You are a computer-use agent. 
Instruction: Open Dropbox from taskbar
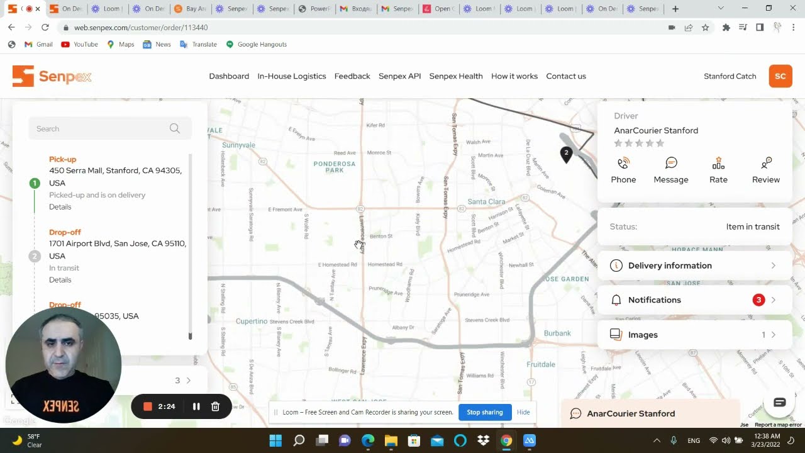pyautogui.click(x=483, y=440)
